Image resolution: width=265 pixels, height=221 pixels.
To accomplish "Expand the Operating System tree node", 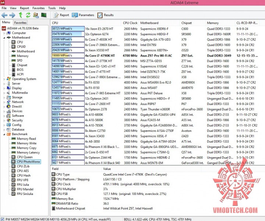I will [x=4, y=79].
